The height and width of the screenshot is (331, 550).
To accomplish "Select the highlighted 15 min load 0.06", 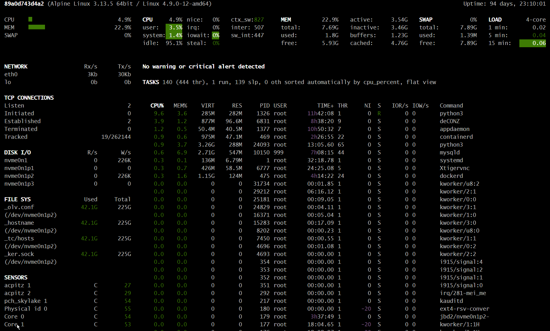I will point(532,43).
